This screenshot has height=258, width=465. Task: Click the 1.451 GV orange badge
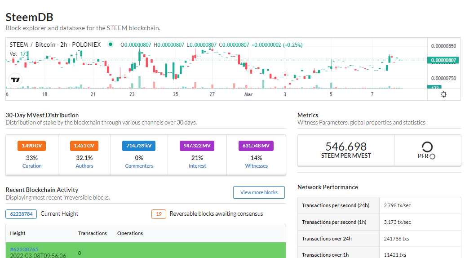(84, 146)
